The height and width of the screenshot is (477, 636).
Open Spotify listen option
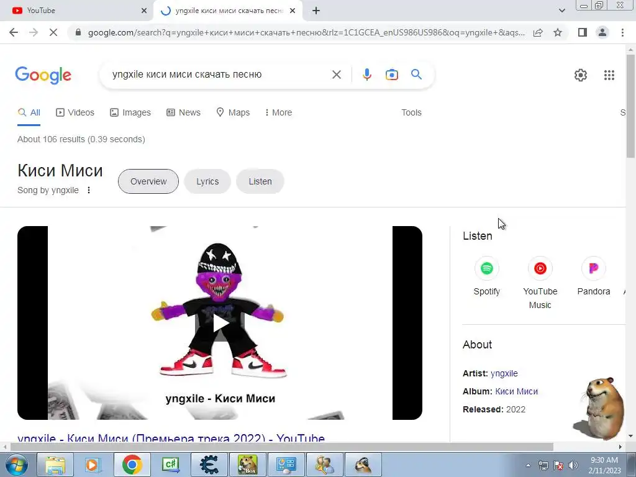(x=486, y=276)
